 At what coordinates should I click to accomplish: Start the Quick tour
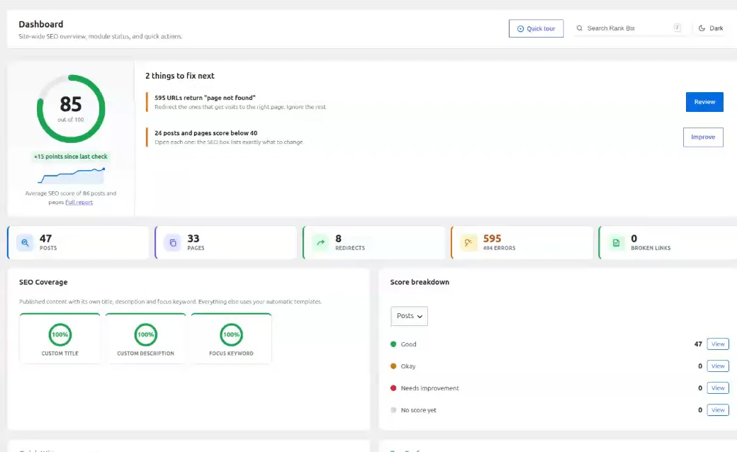(x=536, y=28)
